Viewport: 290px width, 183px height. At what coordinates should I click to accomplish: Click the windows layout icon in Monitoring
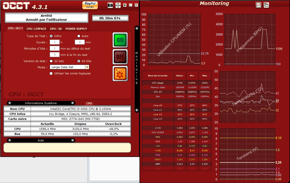[x=266, y=5]
